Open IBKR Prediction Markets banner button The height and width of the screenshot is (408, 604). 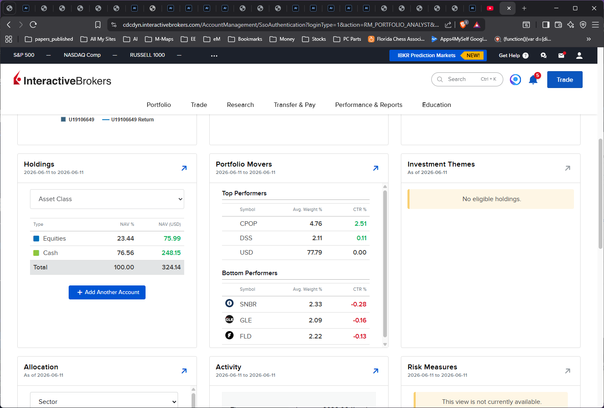coord(438,56)
